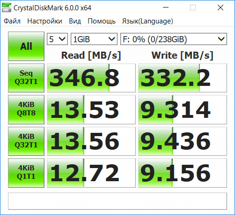Image resolution: width=235 pixels, height=215 pixels.
Task: Minimize the CrystalDiskMark window
Action: pyautogui.click(x=166, y=8)
